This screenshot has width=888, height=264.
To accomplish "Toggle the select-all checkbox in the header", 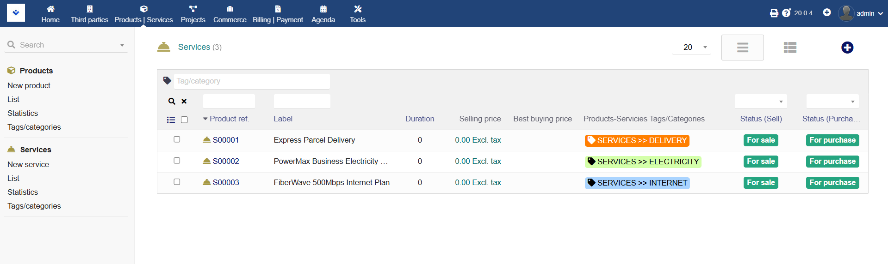I will click(184, 120).
